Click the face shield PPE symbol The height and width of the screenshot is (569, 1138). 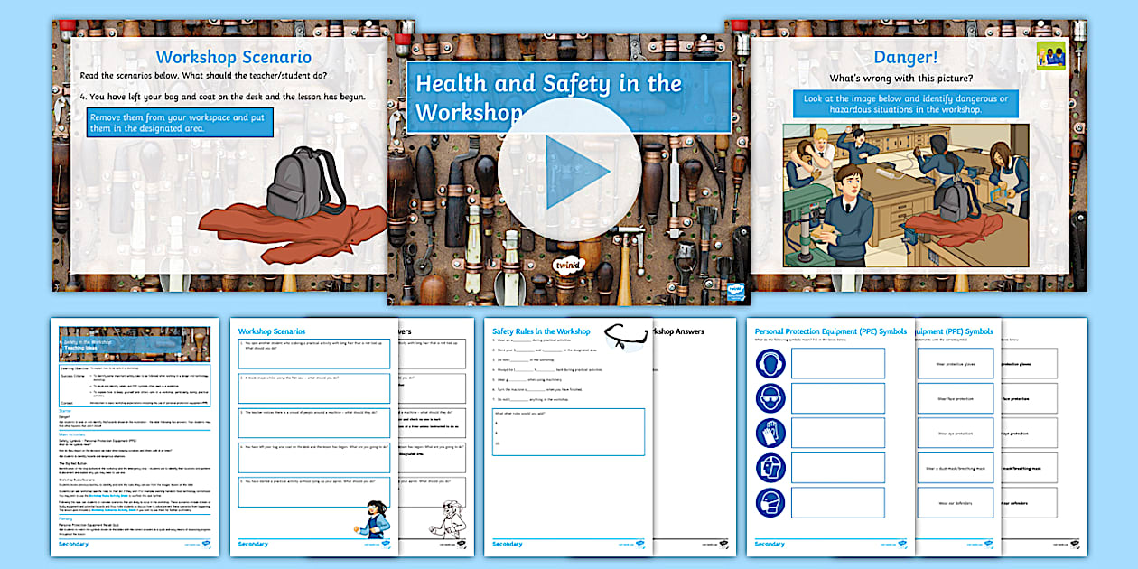[770, 467]
